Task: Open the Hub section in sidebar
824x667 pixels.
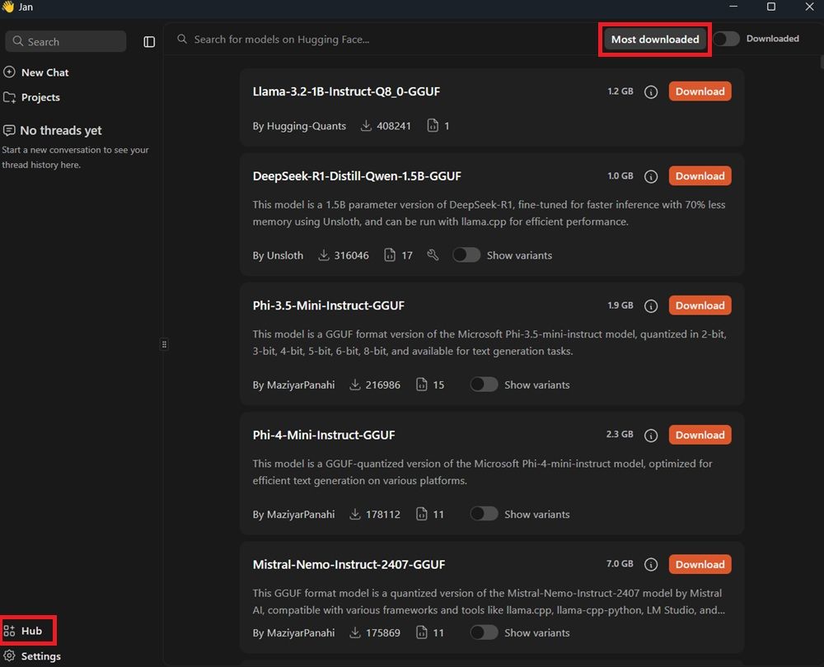Action: pyautogui.click(x=30, y=631)
